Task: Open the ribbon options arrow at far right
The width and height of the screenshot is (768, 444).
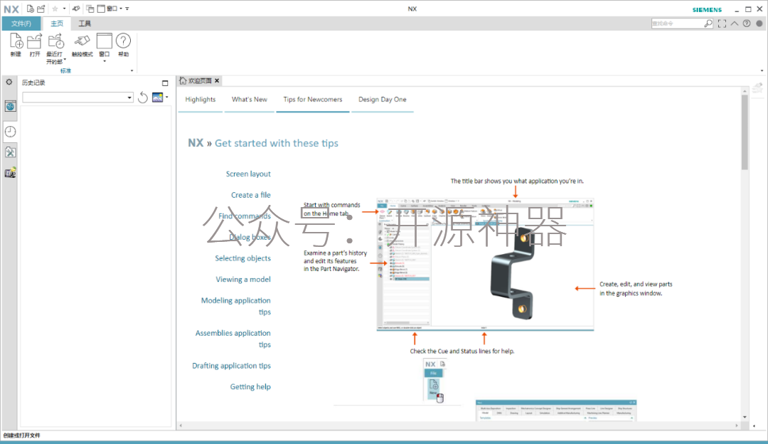Action: tap(762, 71)
